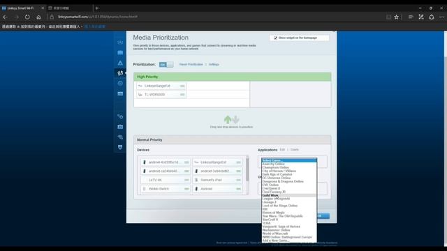Click the gray down arrow icon

236,119
